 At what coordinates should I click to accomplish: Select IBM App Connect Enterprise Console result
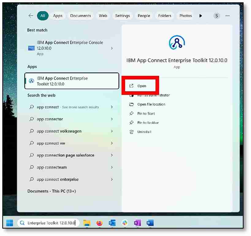click(x=72, y=48)
